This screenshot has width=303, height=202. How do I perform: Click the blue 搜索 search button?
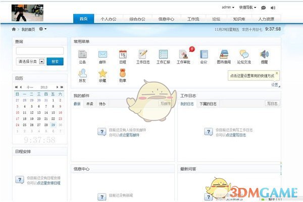55,62
